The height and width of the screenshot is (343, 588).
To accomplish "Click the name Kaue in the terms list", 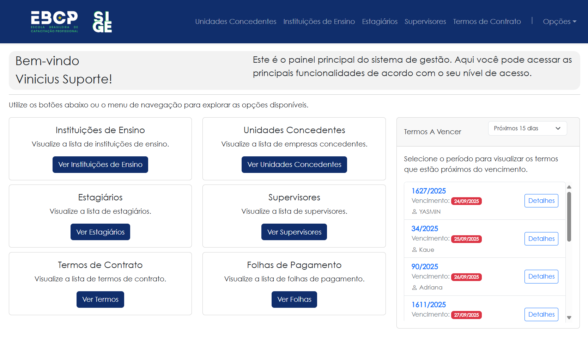I will pyautogui.click(x=426, y=250).
